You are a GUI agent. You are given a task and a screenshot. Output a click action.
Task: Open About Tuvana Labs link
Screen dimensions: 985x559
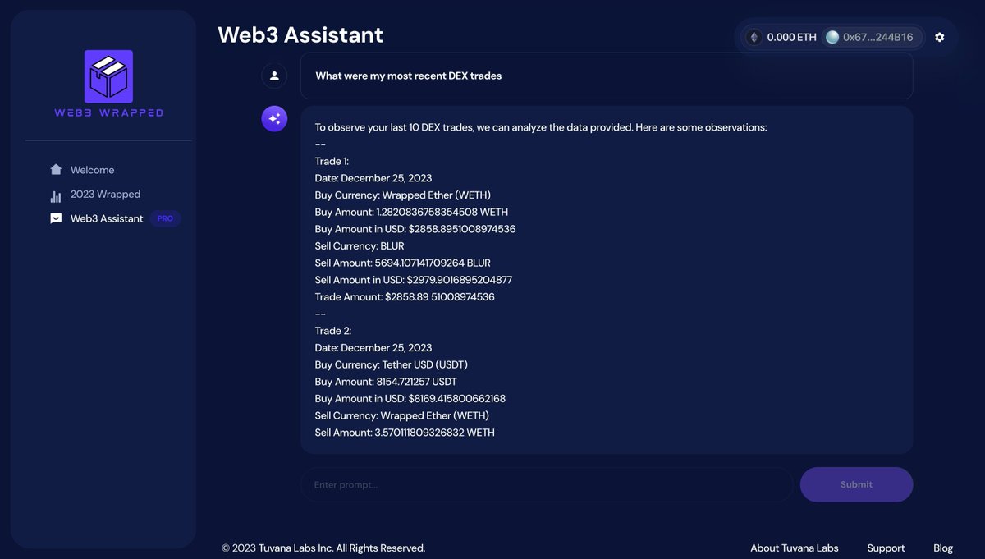[x=795, y=548]
